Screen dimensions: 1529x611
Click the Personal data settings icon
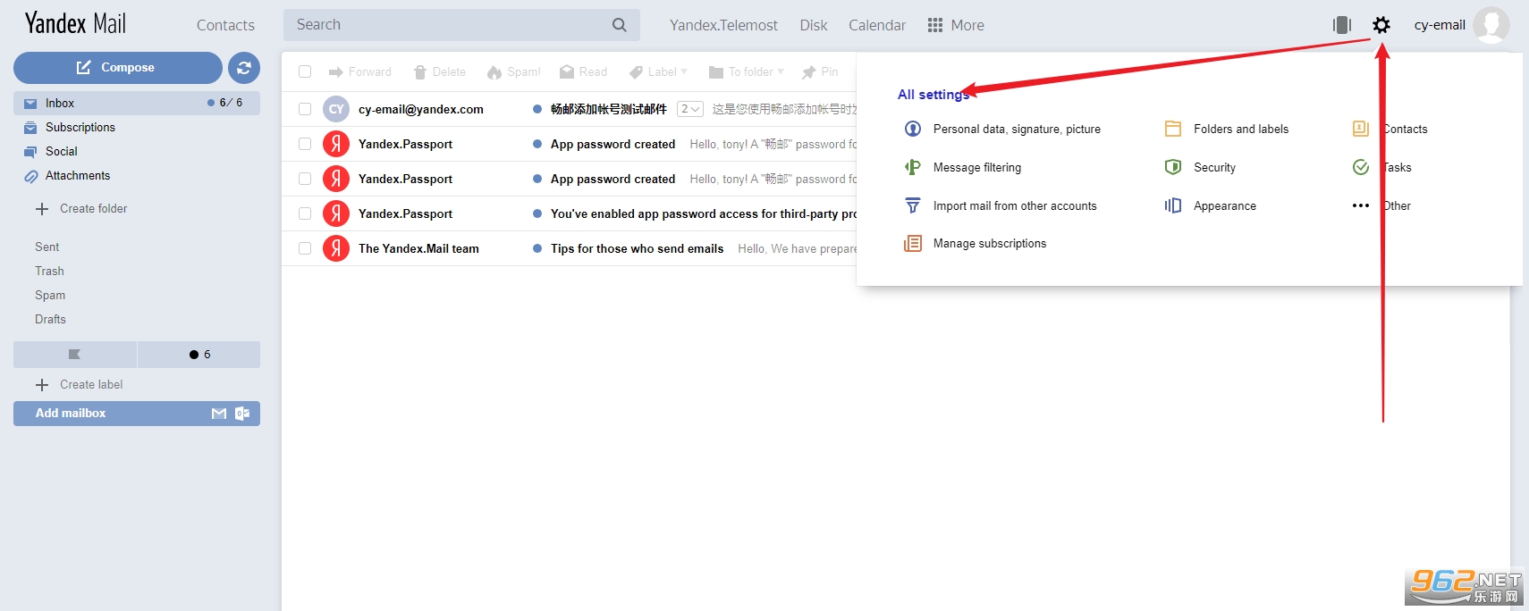[x=913, y=129]
